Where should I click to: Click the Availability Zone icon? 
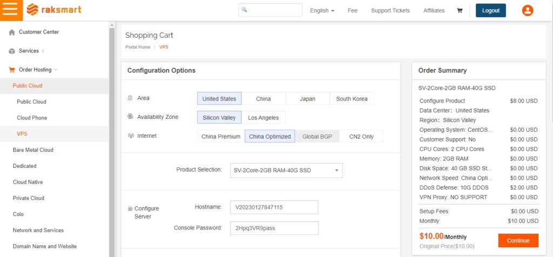pos(130,117)
